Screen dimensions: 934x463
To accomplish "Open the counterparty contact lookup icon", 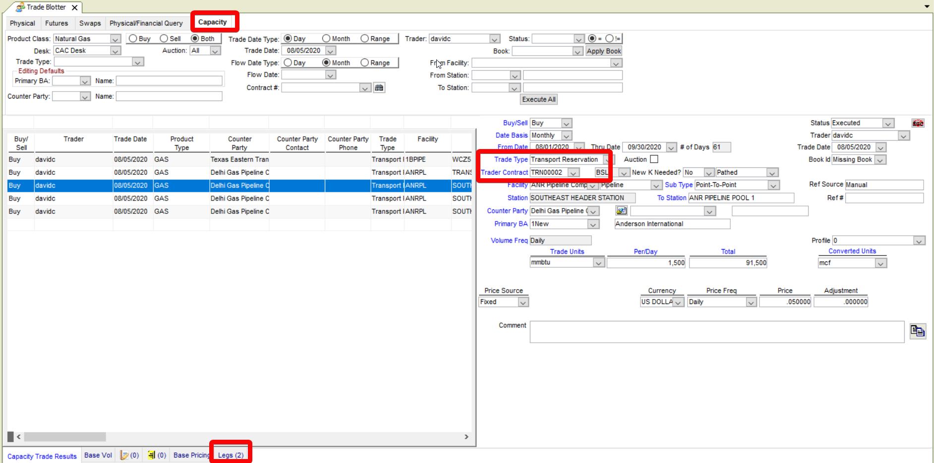I will 621,211.
